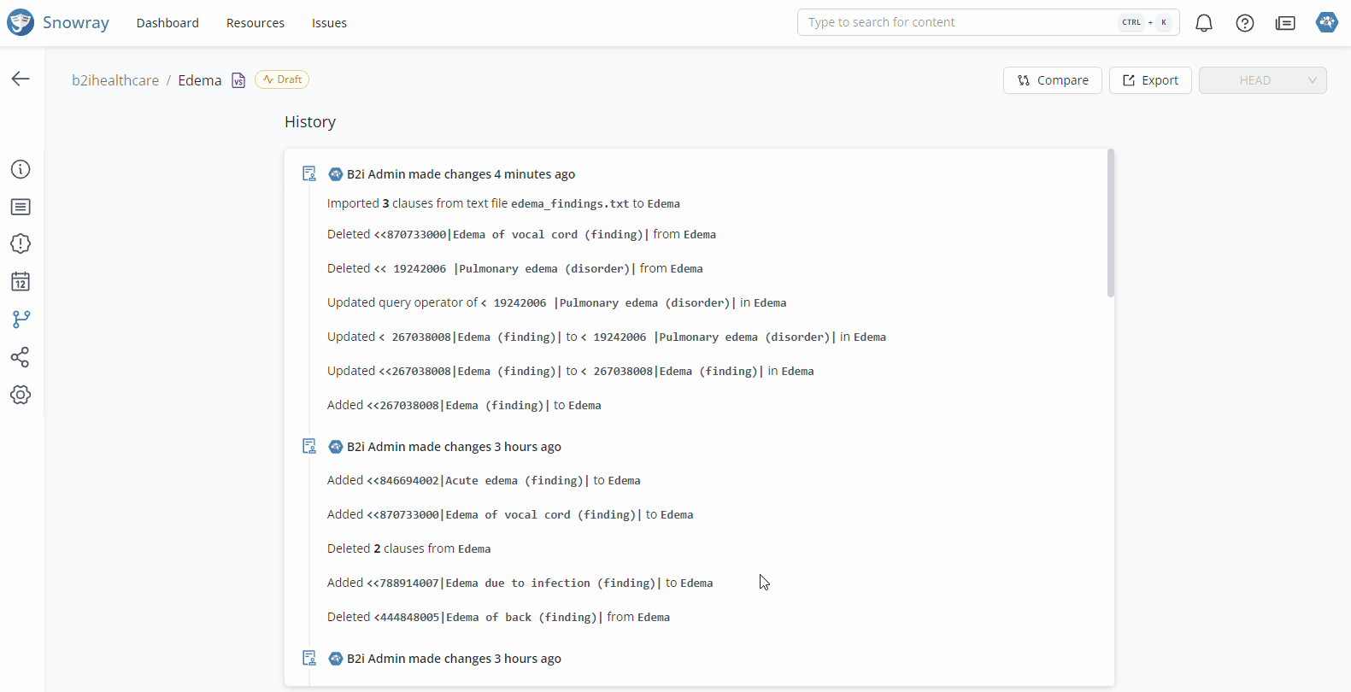Focus the content search field

pos(957,22)
